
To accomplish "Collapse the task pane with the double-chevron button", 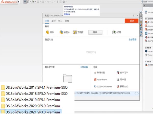I will pos(145,6).
